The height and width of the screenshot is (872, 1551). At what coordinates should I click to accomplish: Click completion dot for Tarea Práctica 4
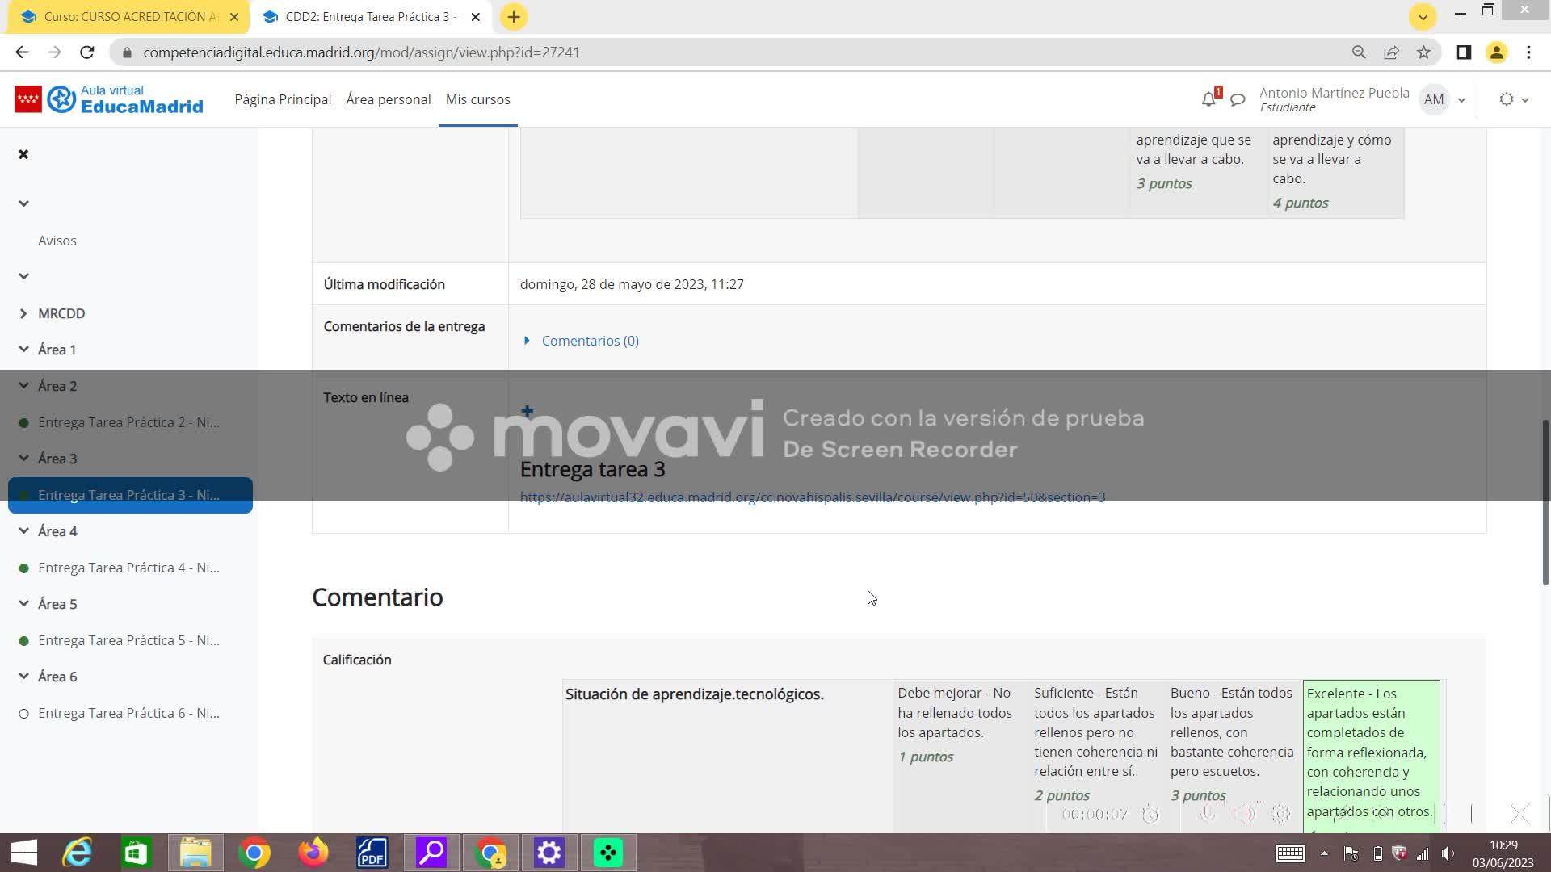click(x=23, y=568)
